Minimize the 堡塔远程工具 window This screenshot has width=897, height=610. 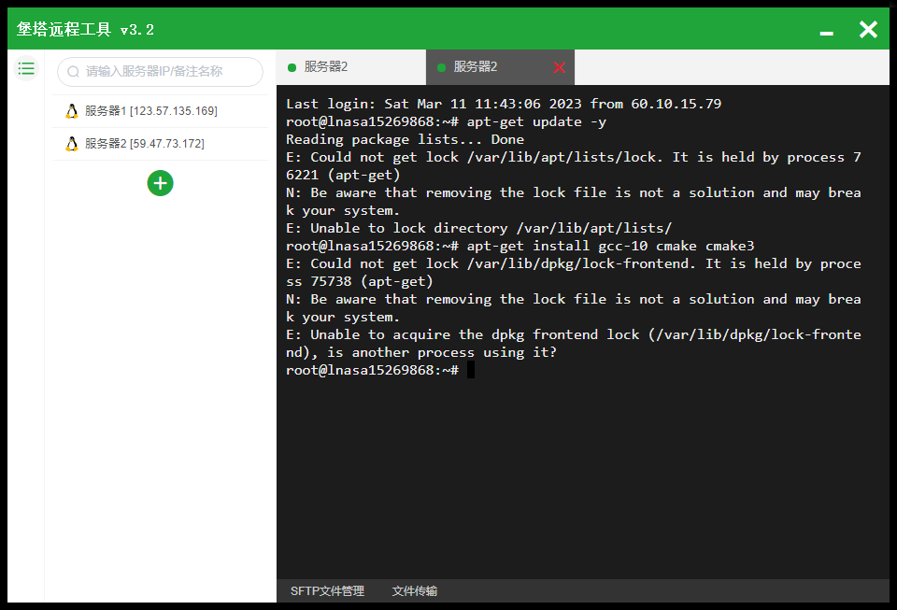[x=826, y=33]
